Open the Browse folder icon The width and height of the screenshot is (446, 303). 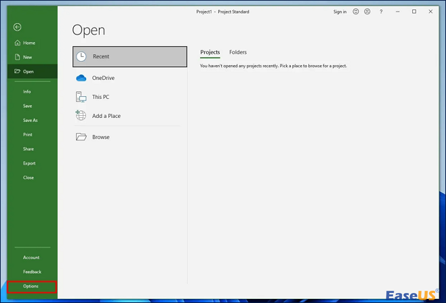[81, 137]
